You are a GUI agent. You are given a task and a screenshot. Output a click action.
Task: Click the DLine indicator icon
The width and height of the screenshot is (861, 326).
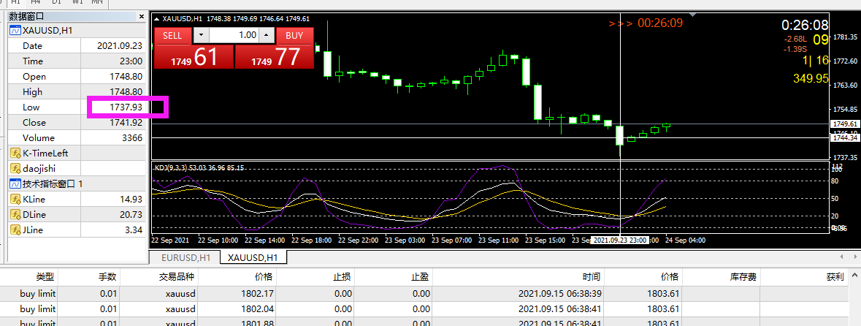(x=14, y=214)
